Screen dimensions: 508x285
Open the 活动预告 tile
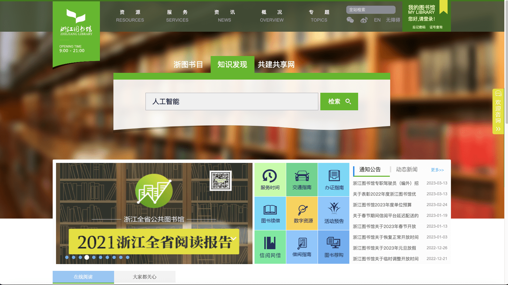(334, 213)
